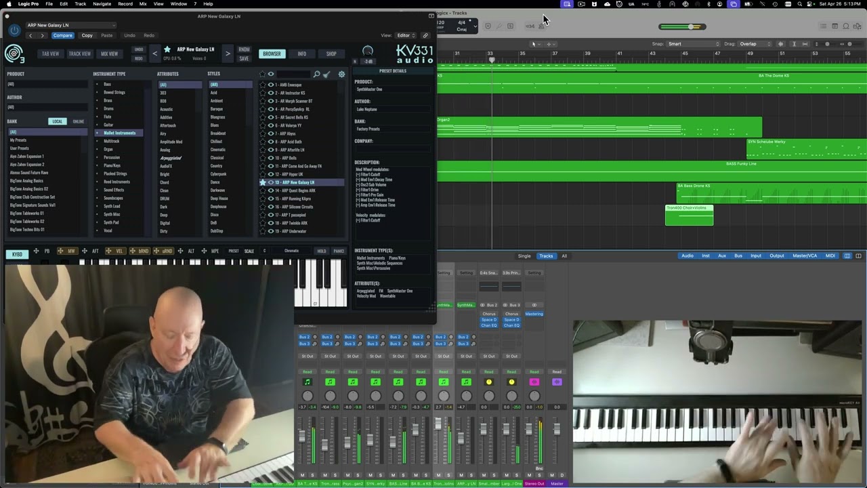Viewport: 867px width, 488px height.
Task: Toggle eye for 10 - ARP Bells
Action: tap(271, 158)
